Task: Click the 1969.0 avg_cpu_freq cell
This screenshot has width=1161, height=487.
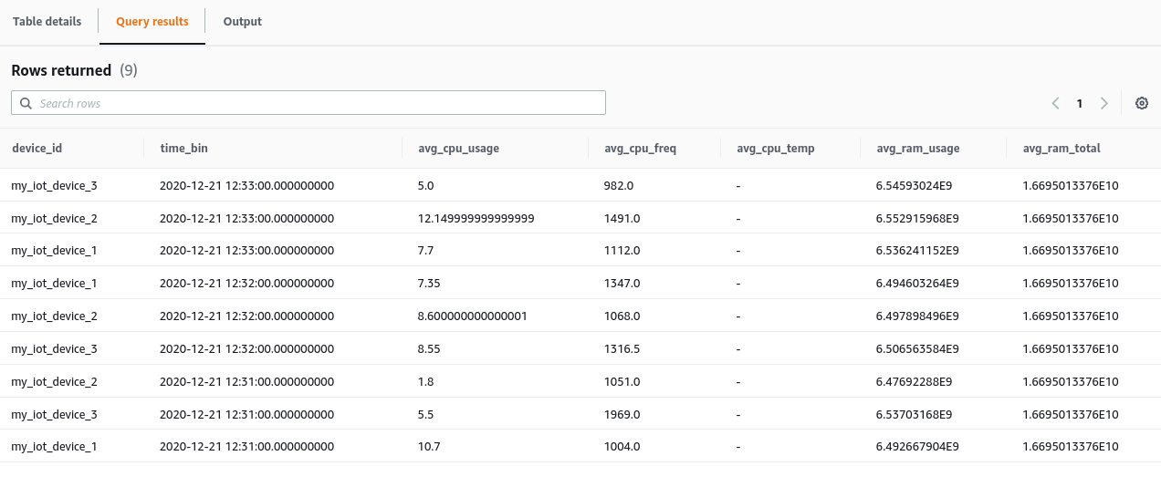Action: click(622, 414)
